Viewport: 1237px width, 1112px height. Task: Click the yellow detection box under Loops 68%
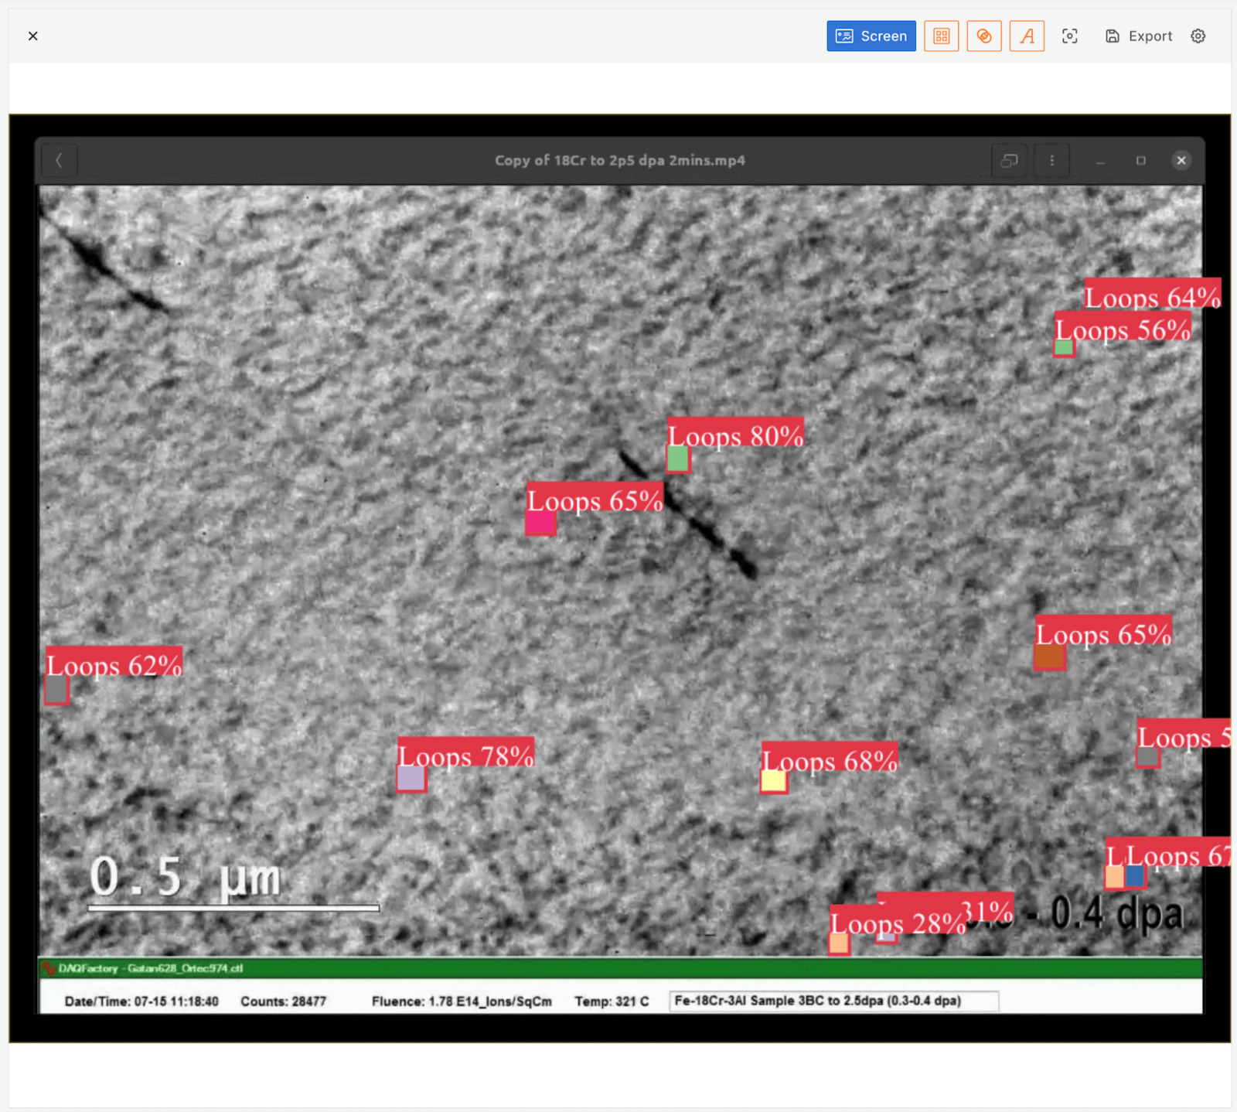(773, 781)
